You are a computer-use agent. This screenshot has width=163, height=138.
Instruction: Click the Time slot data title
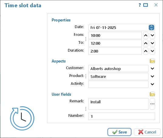point(23,5)
